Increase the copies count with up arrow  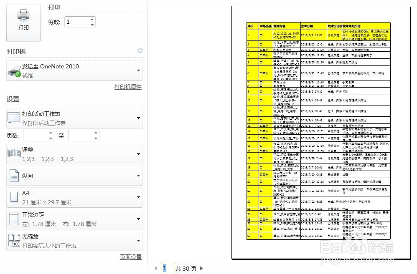point(92,19)
